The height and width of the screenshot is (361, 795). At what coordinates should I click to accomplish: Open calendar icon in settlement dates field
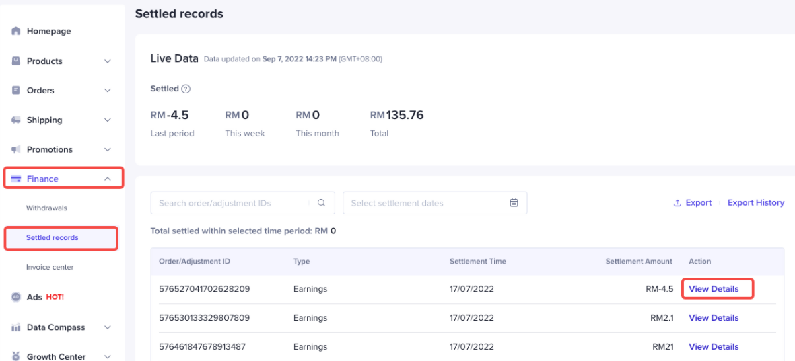point(514,203)
